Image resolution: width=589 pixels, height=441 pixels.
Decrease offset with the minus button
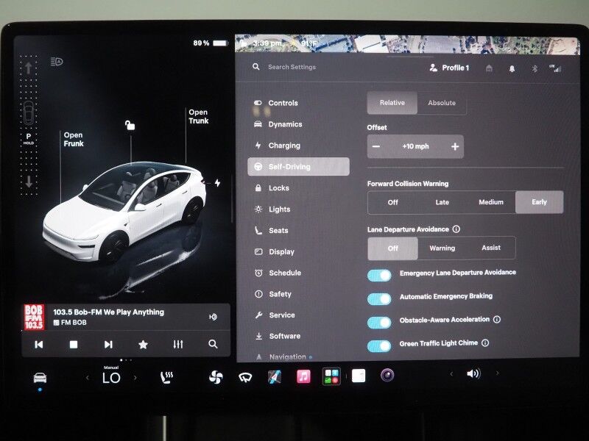(376, 146)
